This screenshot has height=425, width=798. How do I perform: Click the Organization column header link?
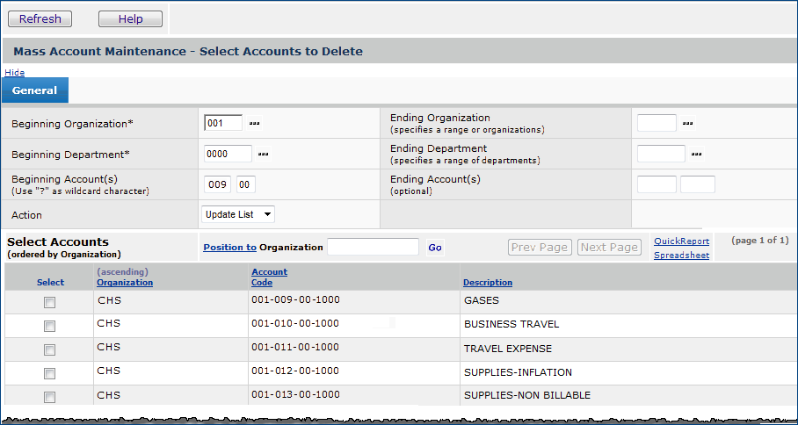point(125,283)
